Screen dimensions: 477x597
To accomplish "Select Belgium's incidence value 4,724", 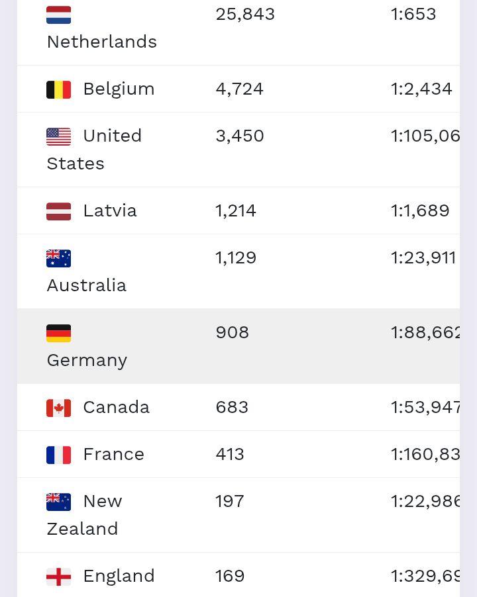I will (240, 89).
